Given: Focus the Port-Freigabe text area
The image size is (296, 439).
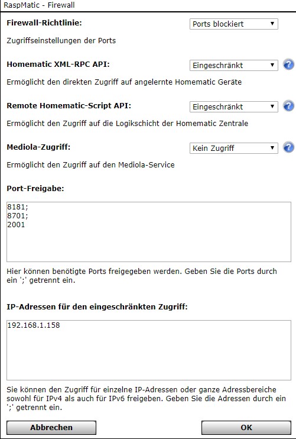Looking at the screenshot, I should click(149, 232).
